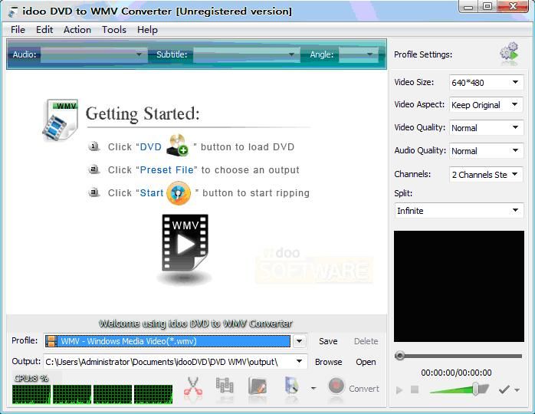
Task: Click the Delete profile button
Action: point(366,341)
